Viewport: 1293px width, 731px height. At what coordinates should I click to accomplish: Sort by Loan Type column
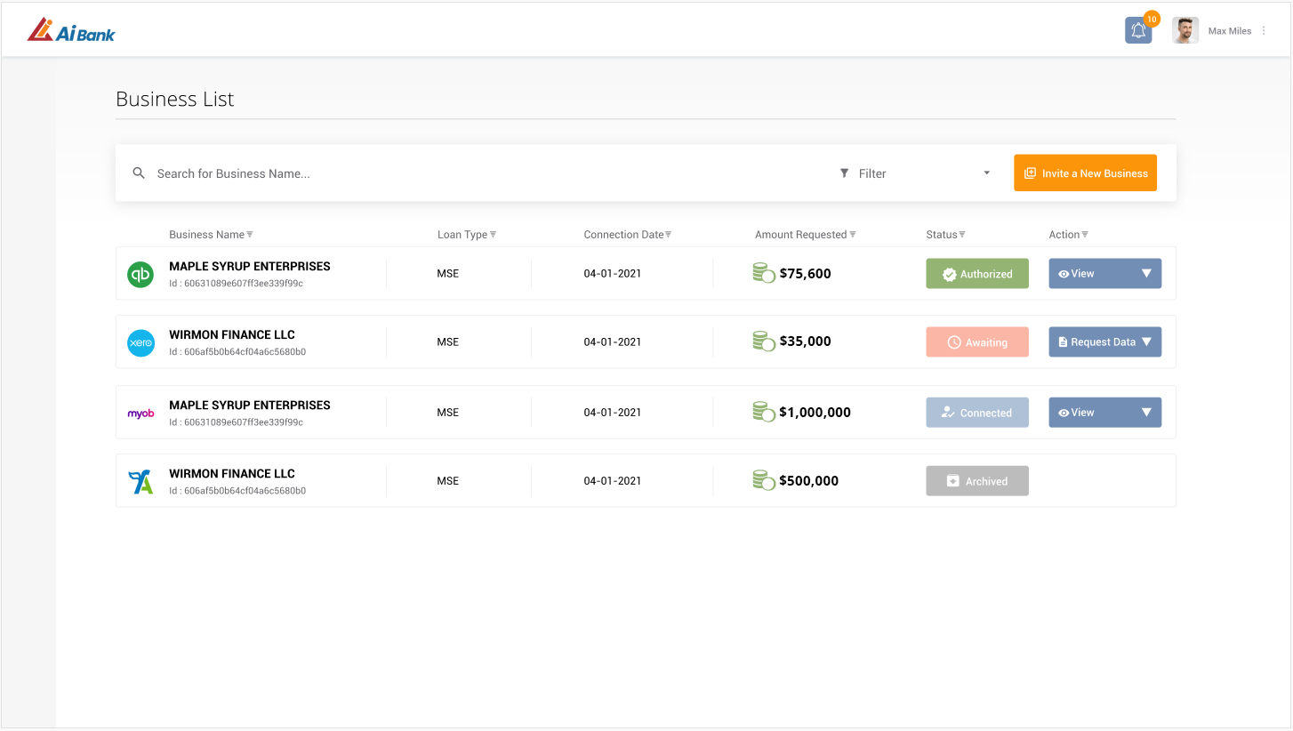point(467,235)
